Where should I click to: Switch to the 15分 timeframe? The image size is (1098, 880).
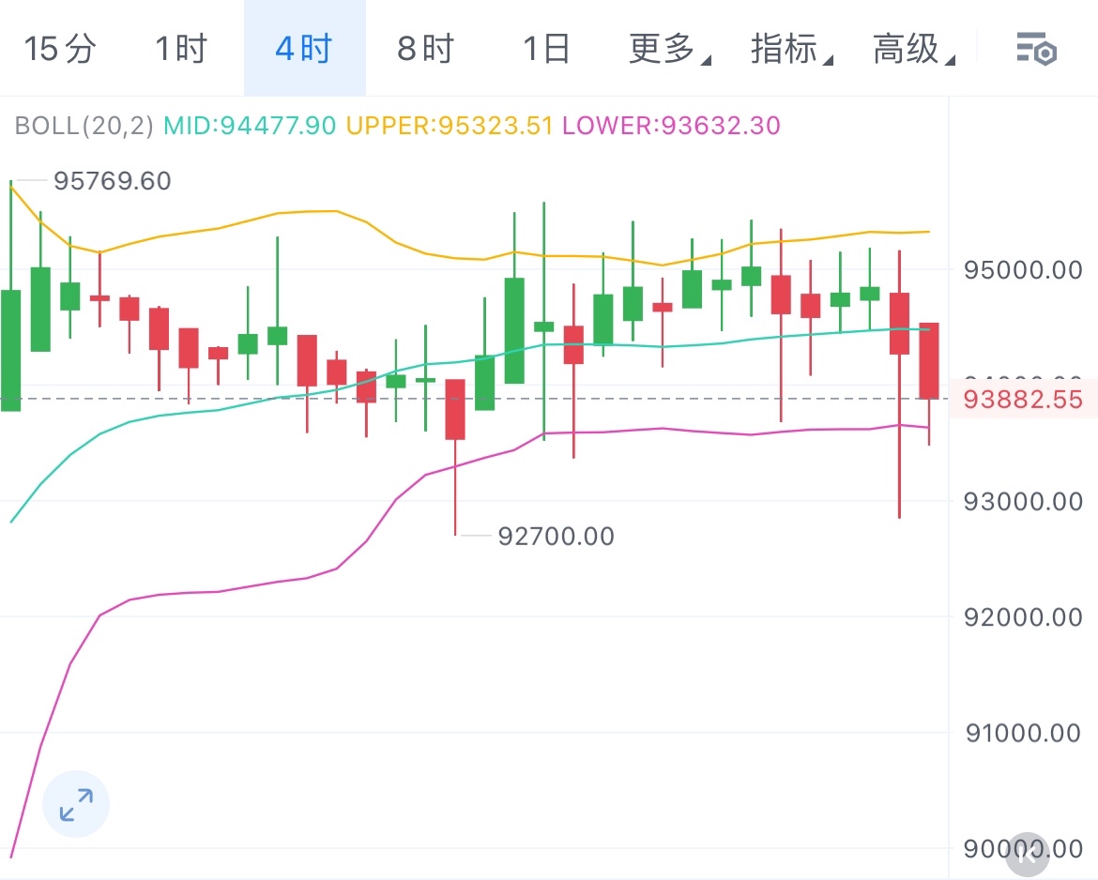[x=60, y=49]
